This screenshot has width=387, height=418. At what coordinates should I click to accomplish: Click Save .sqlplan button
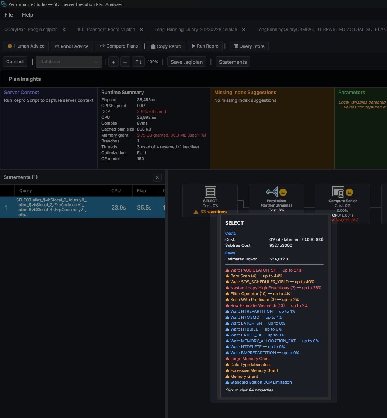(x=187, y=62)
